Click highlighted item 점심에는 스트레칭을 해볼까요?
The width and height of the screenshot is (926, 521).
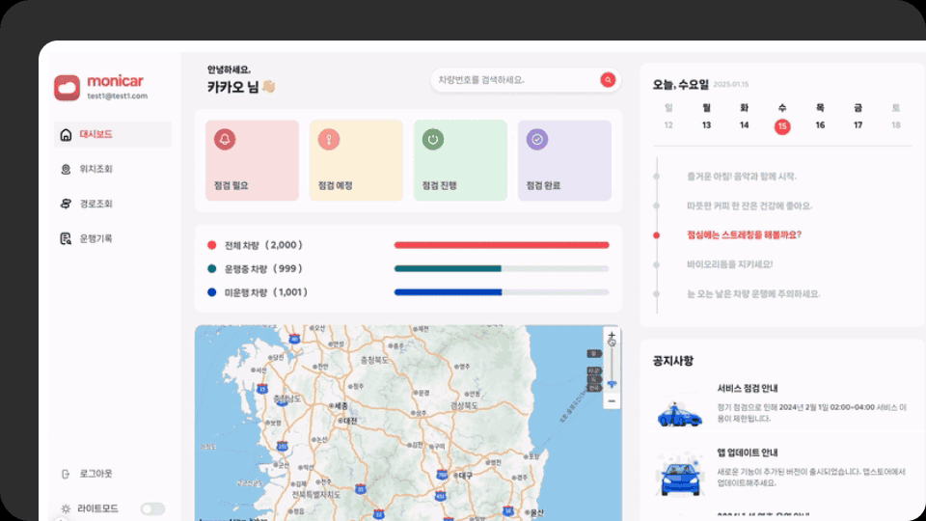(744, 235)
